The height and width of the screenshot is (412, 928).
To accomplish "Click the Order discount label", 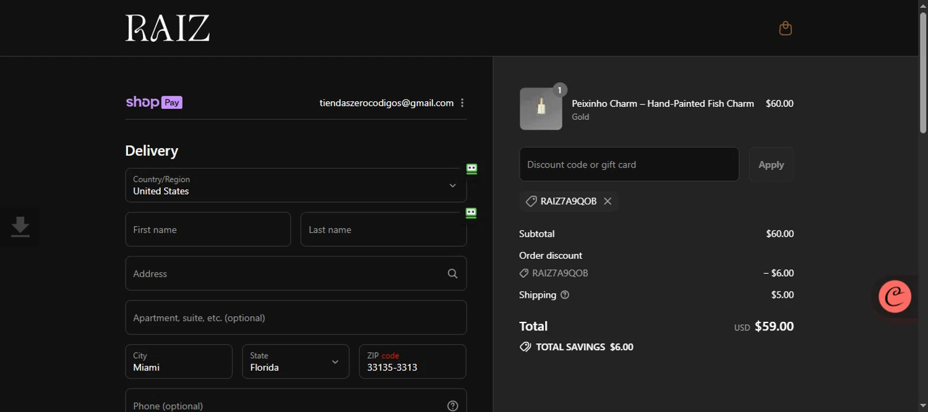I will point(551,256).
